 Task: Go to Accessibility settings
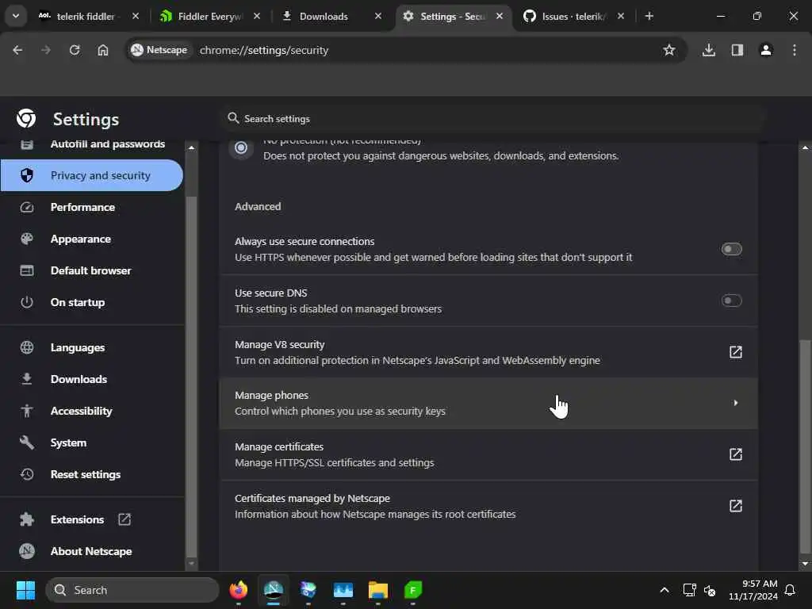click(x=92, y=412)
